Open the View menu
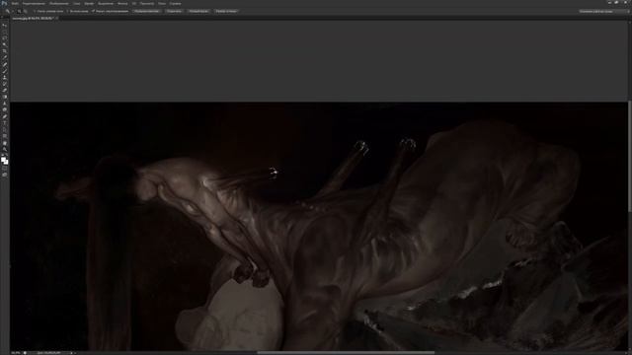632x355 pixels. click(147, 3)
